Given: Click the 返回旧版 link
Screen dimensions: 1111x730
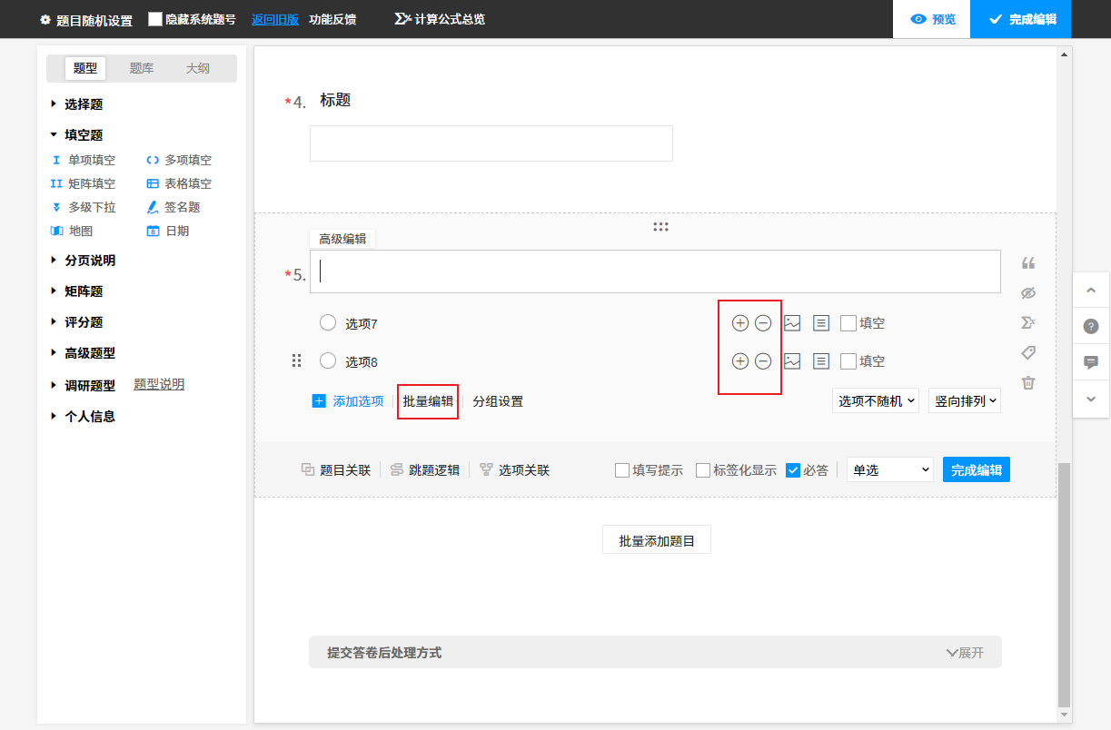Looking at the screenshot, I should 275,19.
